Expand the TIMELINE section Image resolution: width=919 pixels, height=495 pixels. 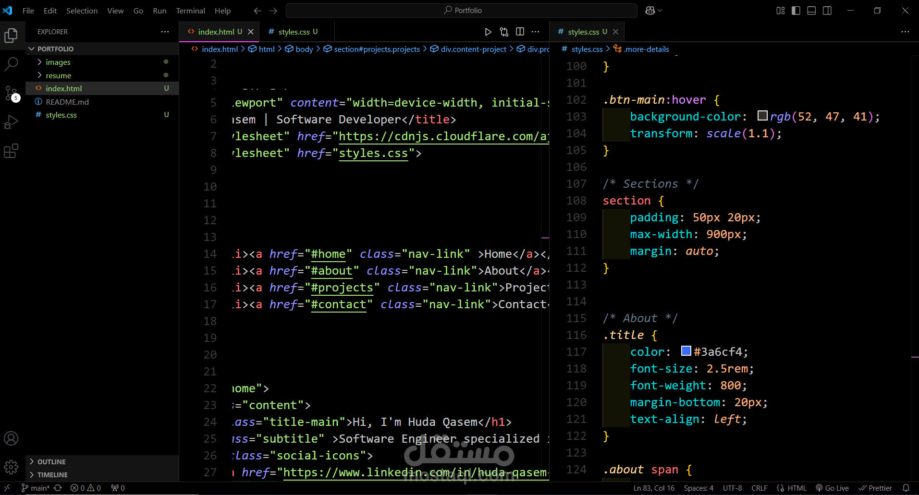(102, 475)
